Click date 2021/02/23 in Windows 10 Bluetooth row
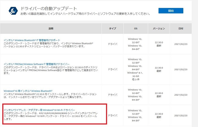The image size is (198, 127). coord(181,95)
